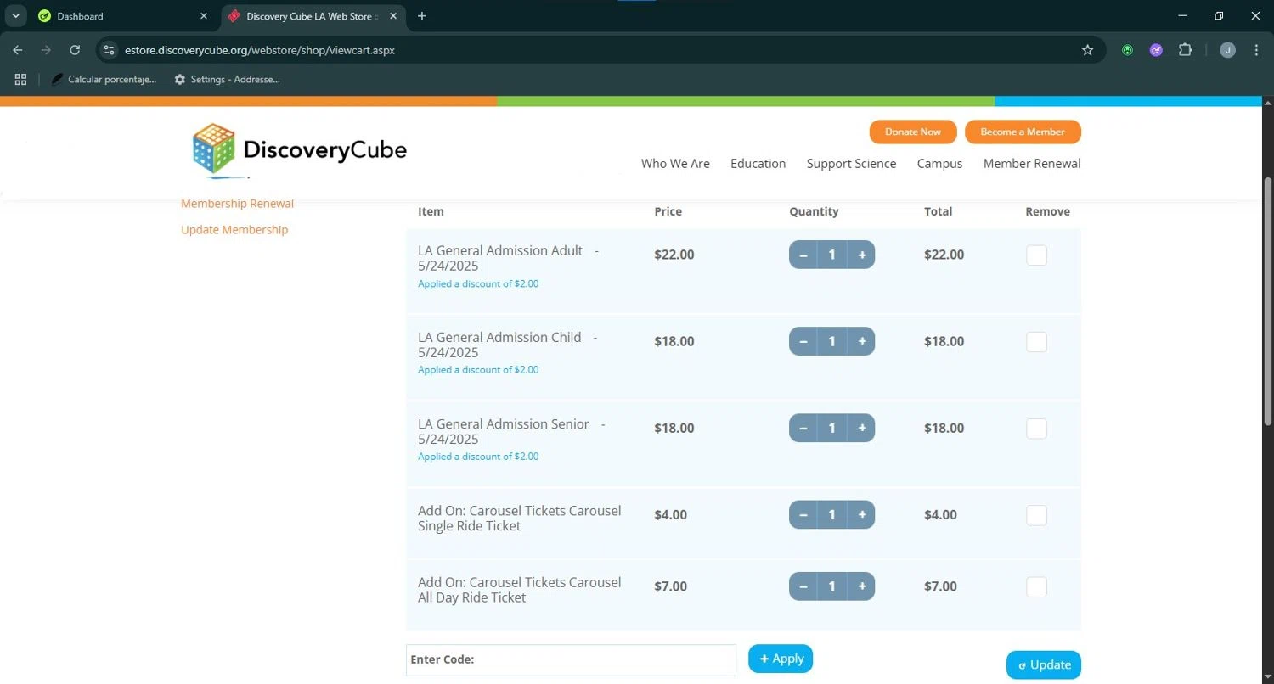Viewport: 1274px width, 684px height.
Task: Open Support Science menu
Action: tap(851, 164)
